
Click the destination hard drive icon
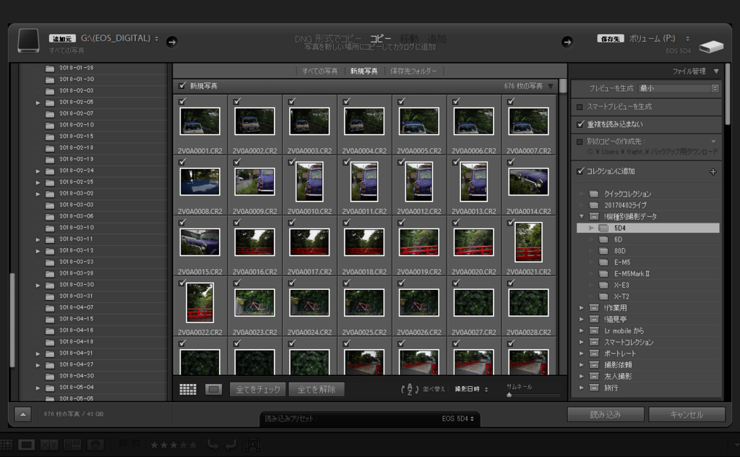click(x=711, y=46)
